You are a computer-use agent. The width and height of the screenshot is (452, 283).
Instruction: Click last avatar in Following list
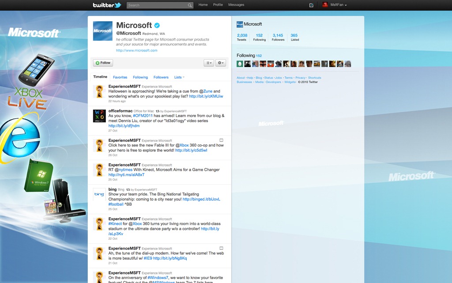pyautogui.click(x=348, y=64)
